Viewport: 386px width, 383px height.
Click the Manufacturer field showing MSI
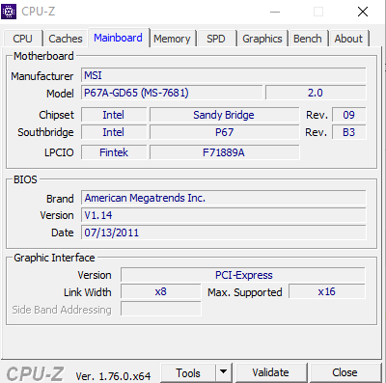pyautogui.click(x=224, y=75)
